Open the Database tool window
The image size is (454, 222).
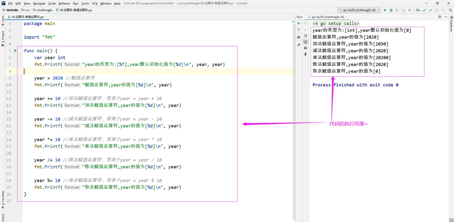[451, 24]
